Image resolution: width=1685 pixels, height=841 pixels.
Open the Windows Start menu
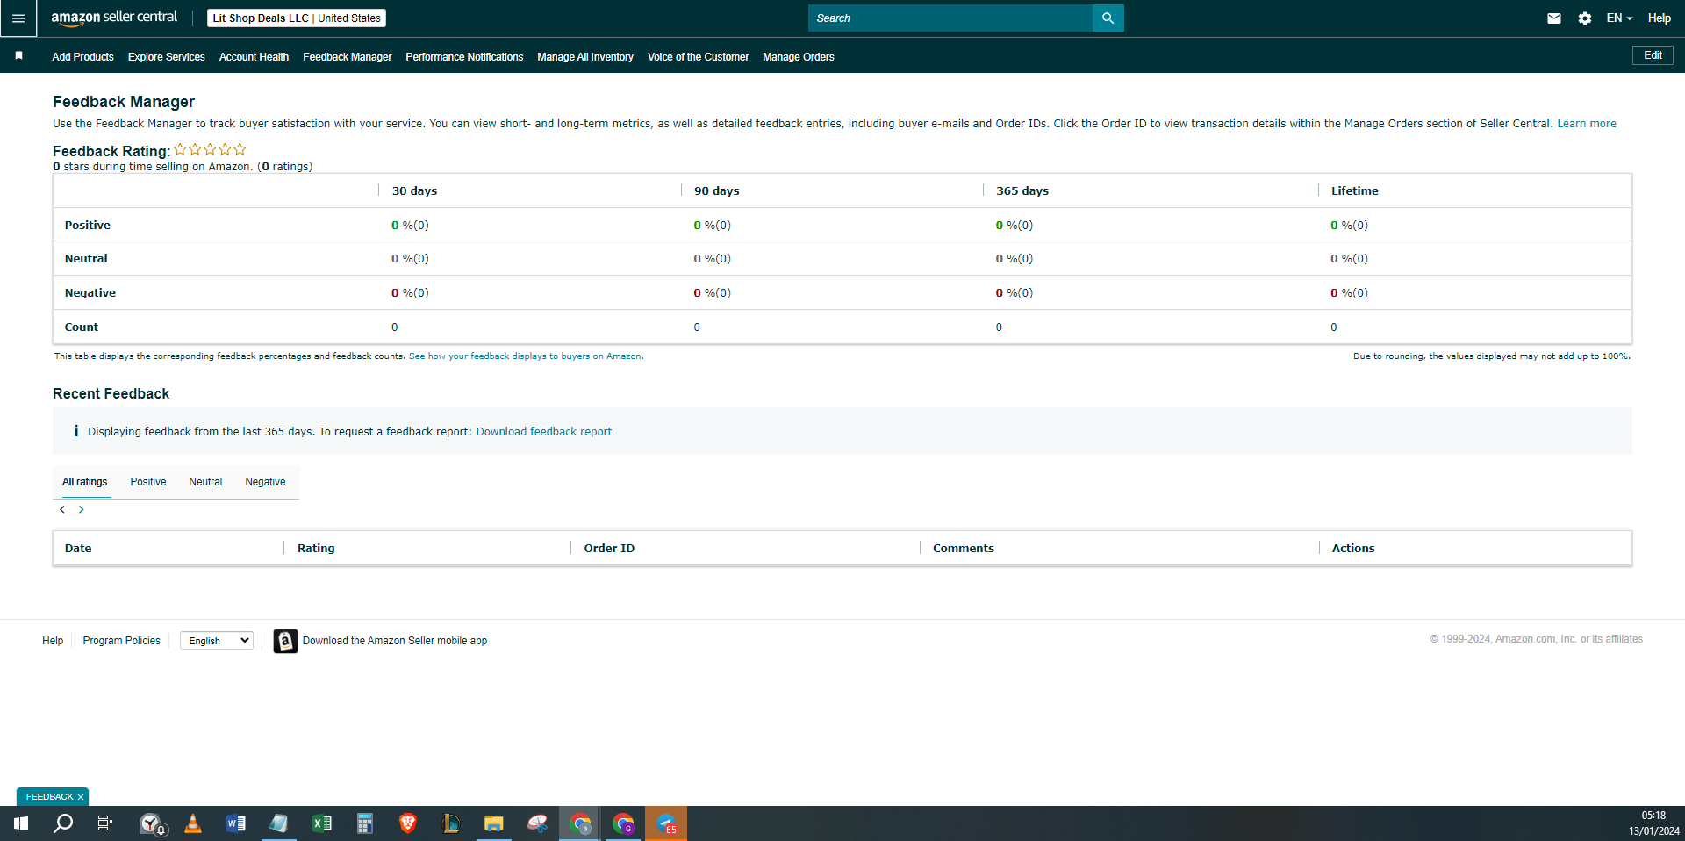pos(21,823)
